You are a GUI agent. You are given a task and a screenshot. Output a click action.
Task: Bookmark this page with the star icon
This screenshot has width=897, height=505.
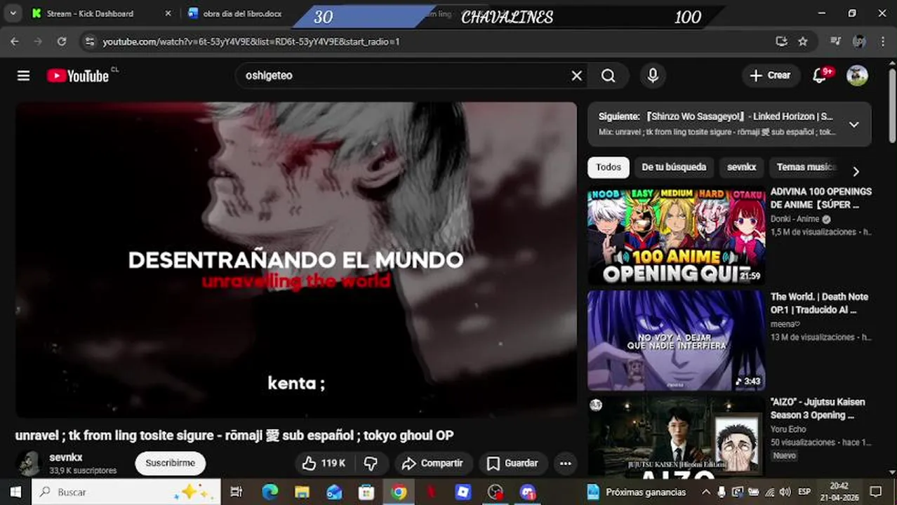[x=803, y=41]
